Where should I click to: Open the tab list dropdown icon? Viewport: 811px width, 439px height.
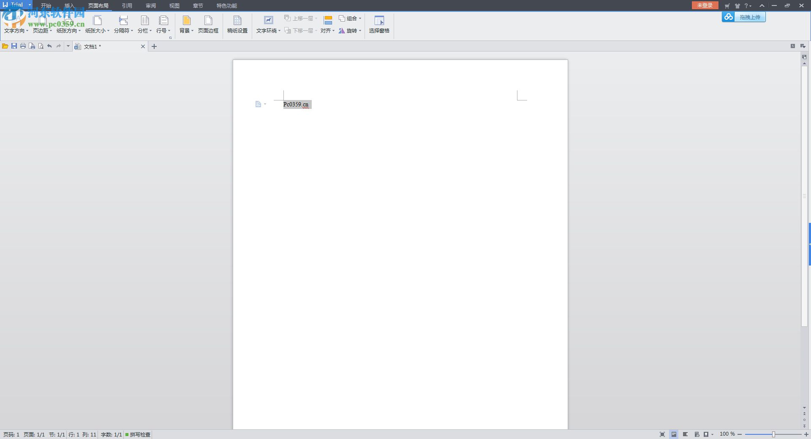coord(803,46)
